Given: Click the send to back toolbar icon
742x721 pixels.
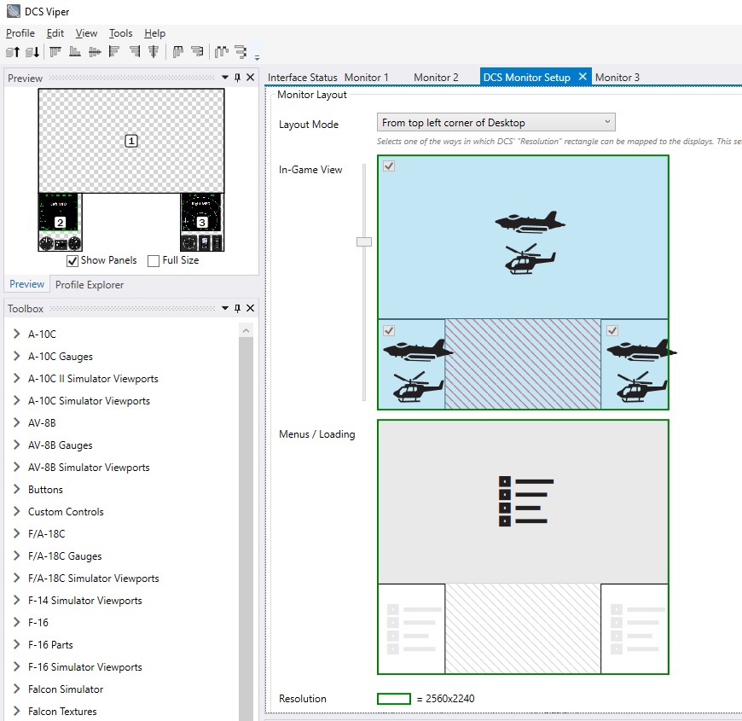Looking at the screenshot, I should [32, 52].
